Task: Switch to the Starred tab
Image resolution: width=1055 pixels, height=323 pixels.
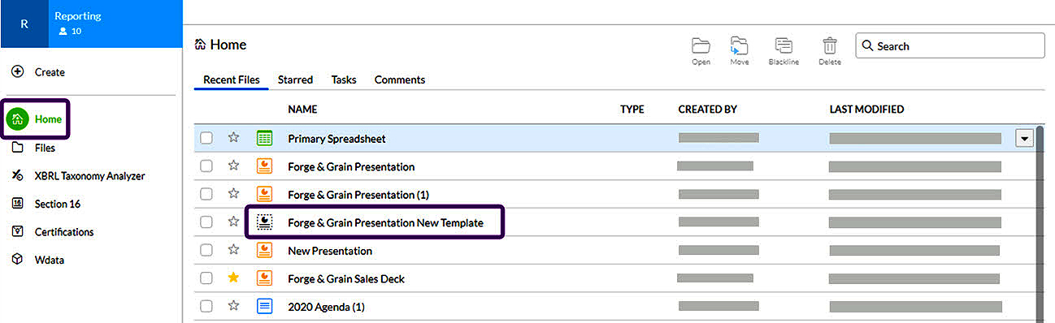Action: coord(295,80)
